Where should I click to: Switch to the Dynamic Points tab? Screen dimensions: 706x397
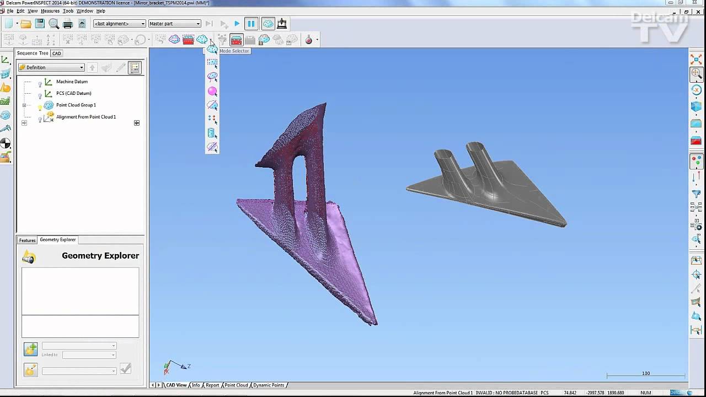point(269,385)
